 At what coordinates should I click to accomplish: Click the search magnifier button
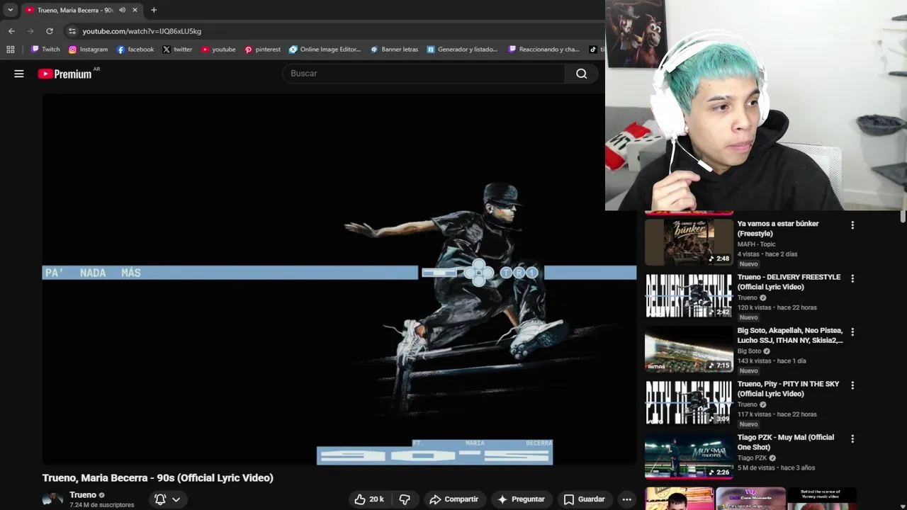[x=582, y=74]
